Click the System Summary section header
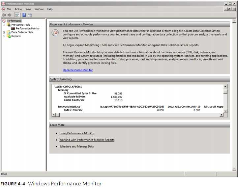Viewport: 238px width, 188px height. [139, 79]
